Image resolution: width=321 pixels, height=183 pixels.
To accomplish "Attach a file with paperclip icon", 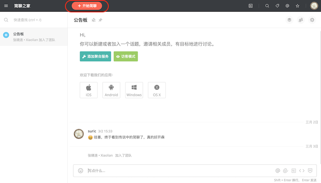I will [286, 171].
